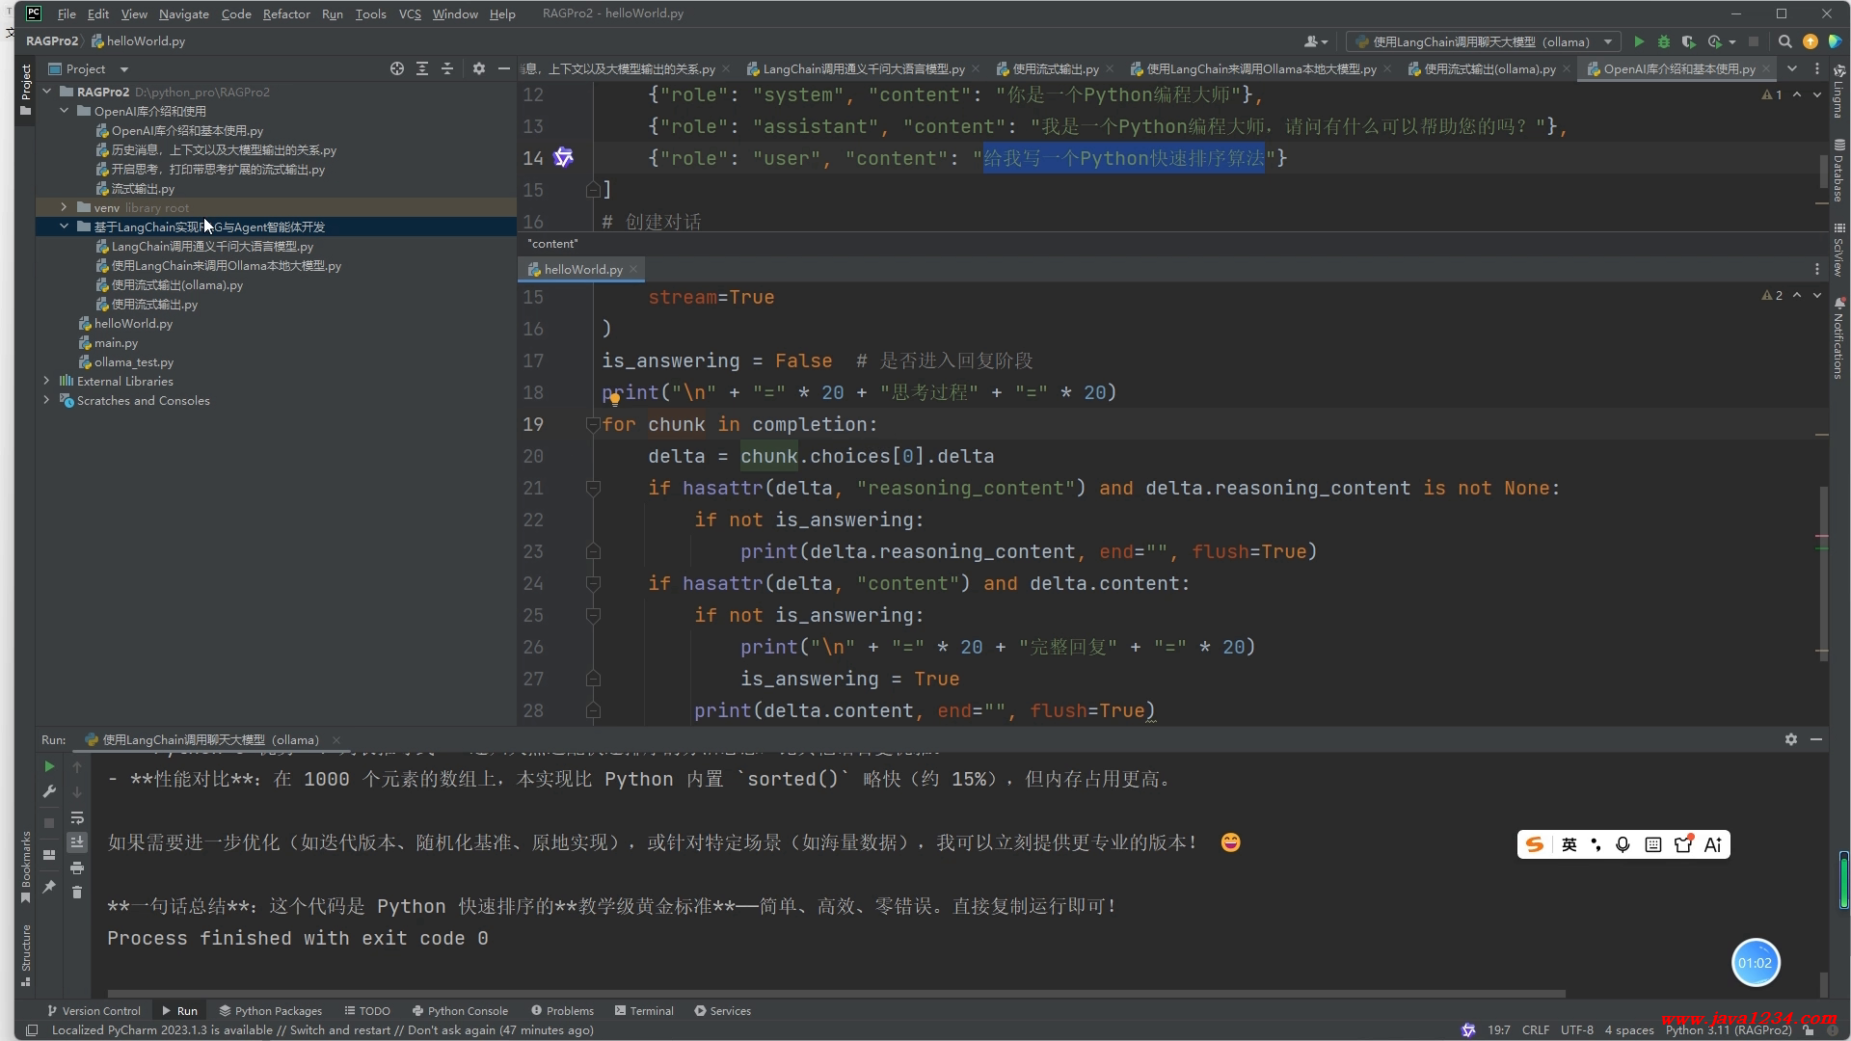Image resolution: width=1851 pixels, height=1041 pixels.
Task: Toggle soft-wrap in Run console
Action: tap(77, 818)
